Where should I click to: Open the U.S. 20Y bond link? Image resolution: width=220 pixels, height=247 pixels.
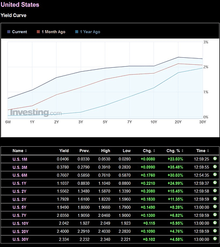[21, 232]
